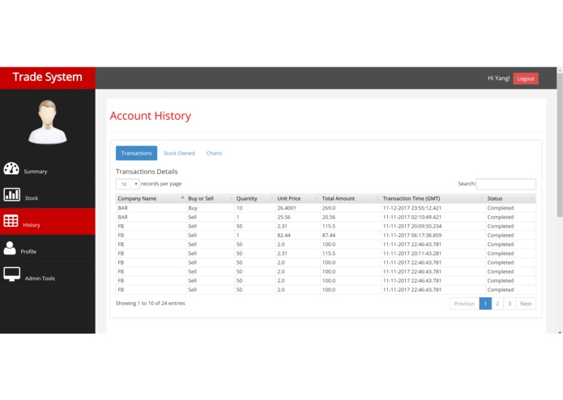
Task: Click the Hi Yang! greeting text
Action: pyautogui.click(x=498, y=79)
